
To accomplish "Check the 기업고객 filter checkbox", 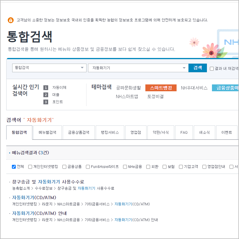I will point(181,167).
